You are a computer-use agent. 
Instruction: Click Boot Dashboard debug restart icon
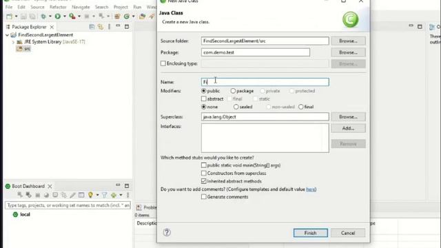pos(28,194)
